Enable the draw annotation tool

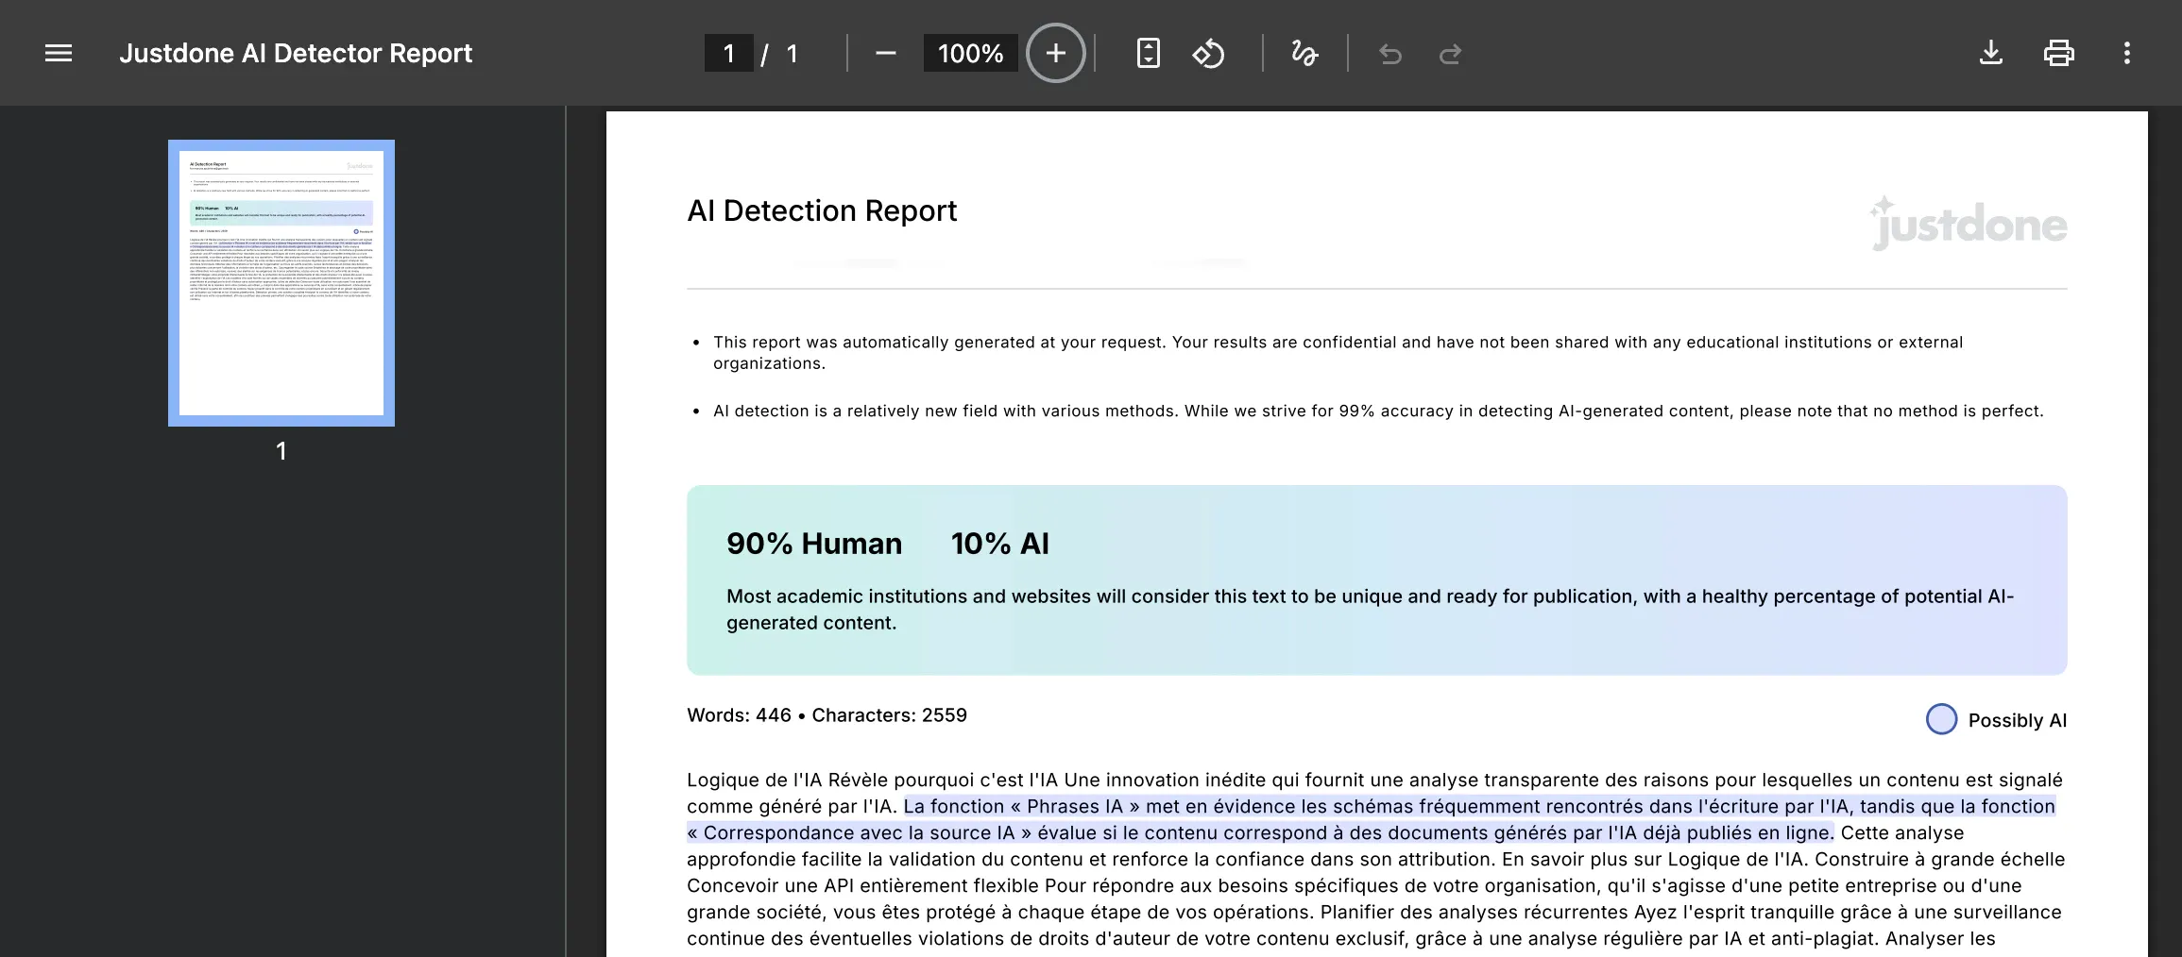[1304, 53]
